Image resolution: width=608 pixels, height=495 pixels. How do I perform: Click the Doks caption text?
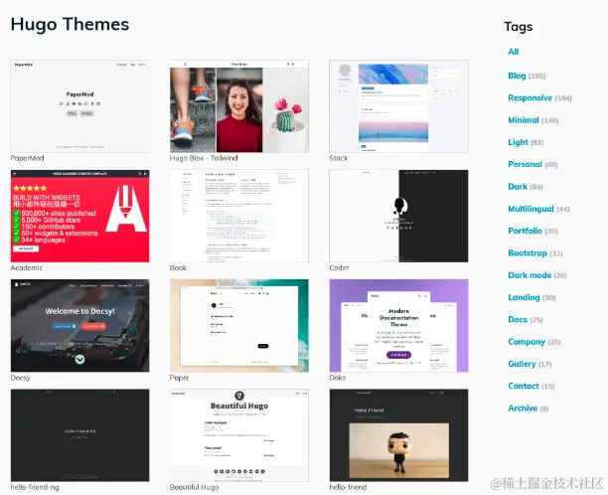[338, 378]
